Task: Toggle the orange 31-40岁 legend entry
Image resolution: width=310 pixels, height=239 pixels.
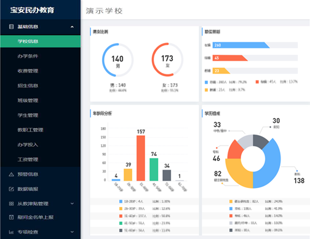Action: point(133,216)
